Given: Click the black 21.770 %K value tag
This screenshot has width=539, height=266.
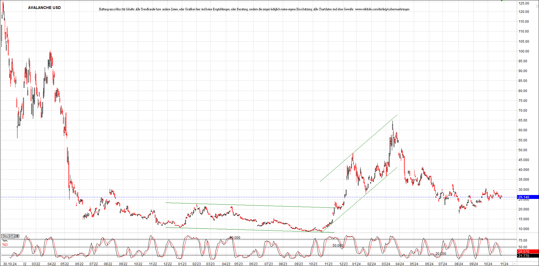Looking at the screenshot, I should pyautogui.click(x=528, y=256).
